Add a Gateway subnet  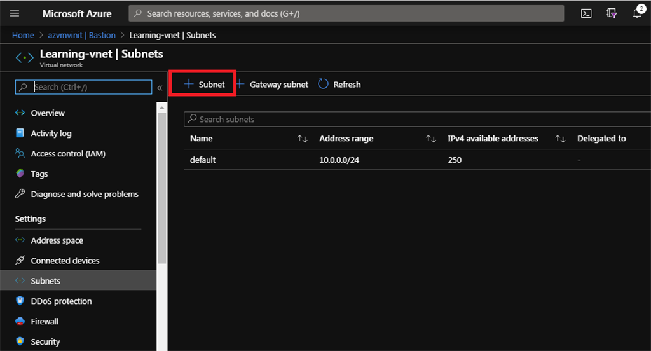(x=272, y=85)
